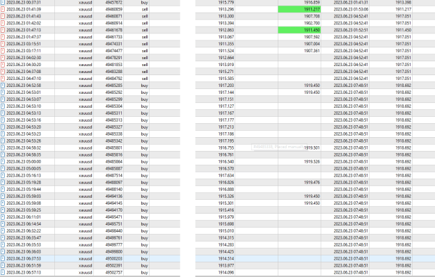The image size is (435, 277).
Task: Select ticket 49487514
Action: [x=113, y=175]
